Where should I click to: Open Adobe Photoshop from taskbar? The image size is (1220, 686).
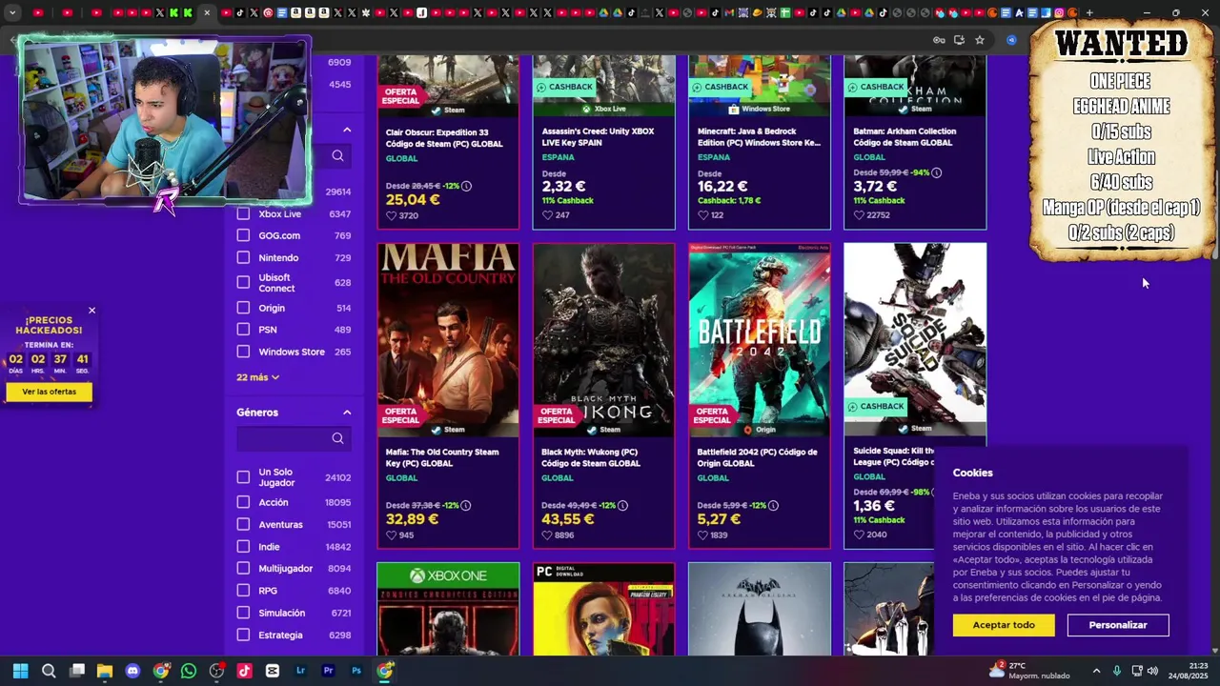tap(356, 671)
